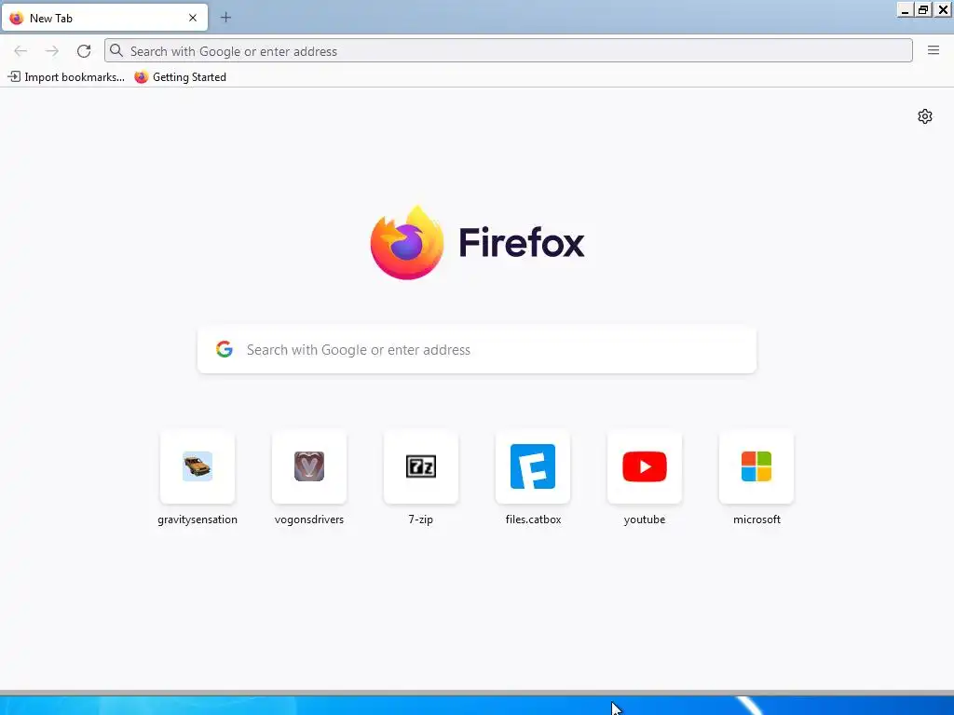The width and height of the screenshot is (954, 715).
Task: Click the Google logo in search box
Action: (225, 349)
